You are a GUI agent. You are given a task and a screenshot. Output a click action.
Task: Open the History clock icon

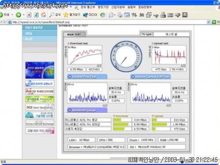pyautogui.click(x=103, y=15)
